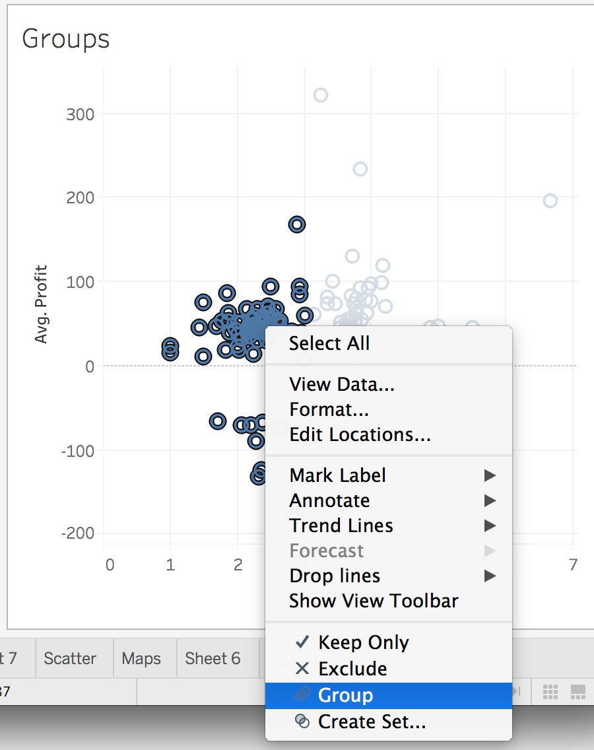Click the Exclude X icon
The image size is (594, 750).
tap(302, 669)
